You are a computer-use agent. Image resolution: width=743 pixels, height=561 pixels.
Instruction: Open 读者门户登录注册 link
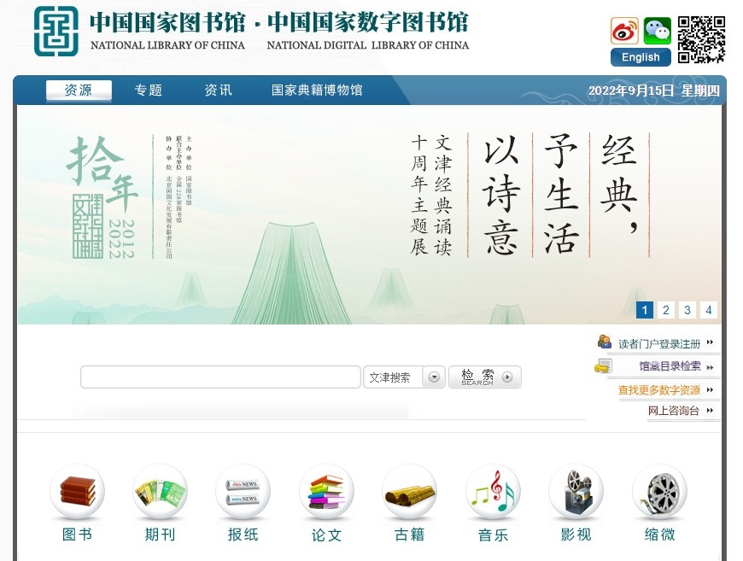click(x=659, y=344)
